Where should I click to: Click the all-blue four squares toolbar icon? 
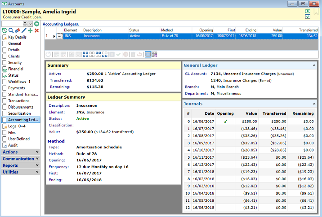coord(85,54)
